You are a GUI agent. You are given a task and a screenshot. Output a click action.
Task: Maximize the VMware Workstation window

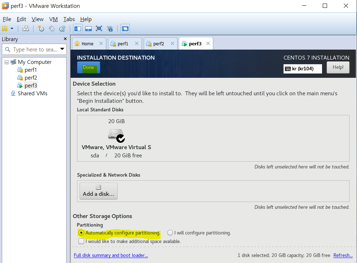click(x=325, y=6)
